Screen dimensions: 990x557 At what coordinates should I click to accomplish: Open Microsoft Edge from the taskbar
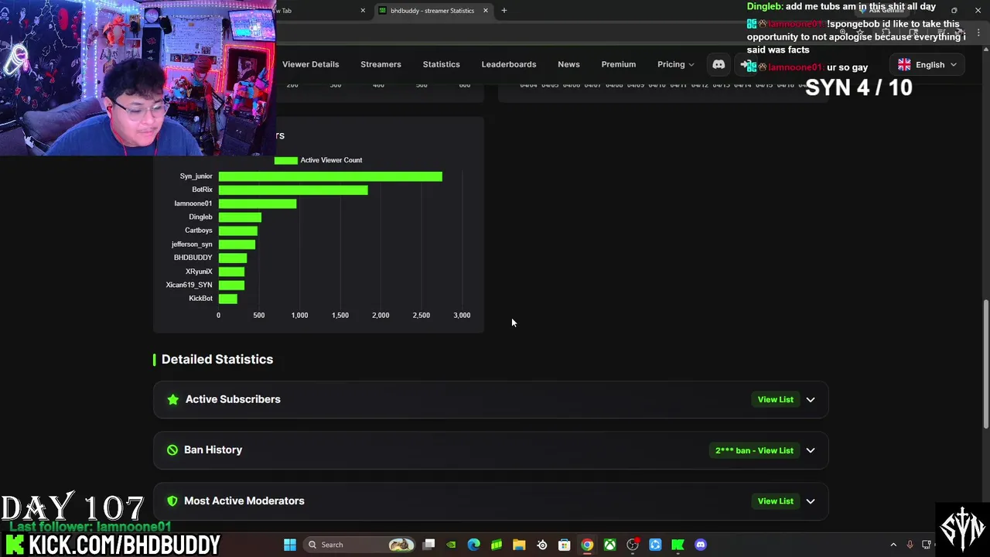(x=474, y=545)
